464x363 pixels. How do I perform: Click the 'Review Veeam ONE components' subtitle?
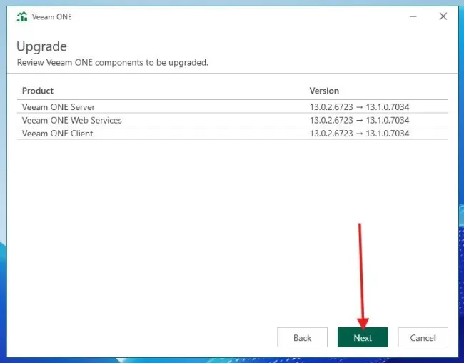tap(113, 63)
